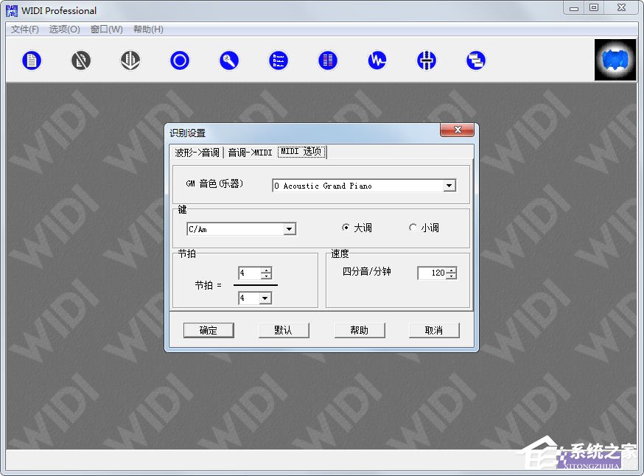The width and height of the screenshot is (644, 476).
Task: Select the MIDI 选项 tab
Action: (x=301, y=152)
